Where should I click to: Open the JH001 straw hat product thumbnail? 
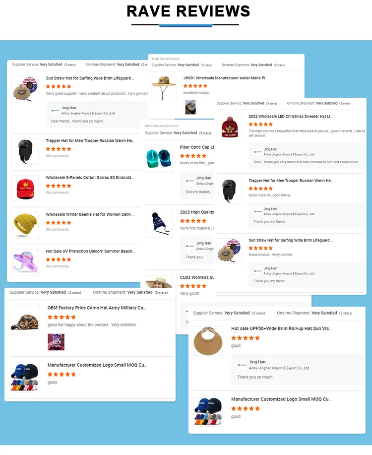tap(164, 88)
